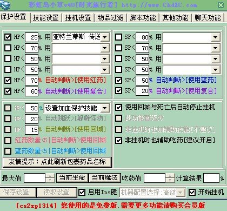Viewport: 227px width, 211px height.
Task: Click the 友情提示 refresh potion names button
Action: tap(57, 162)
